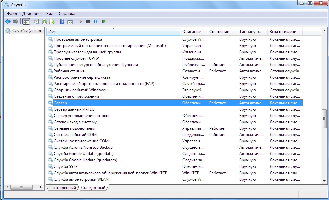
Task: Open Properties via the toolbar icon
Action: pos(36,21)
